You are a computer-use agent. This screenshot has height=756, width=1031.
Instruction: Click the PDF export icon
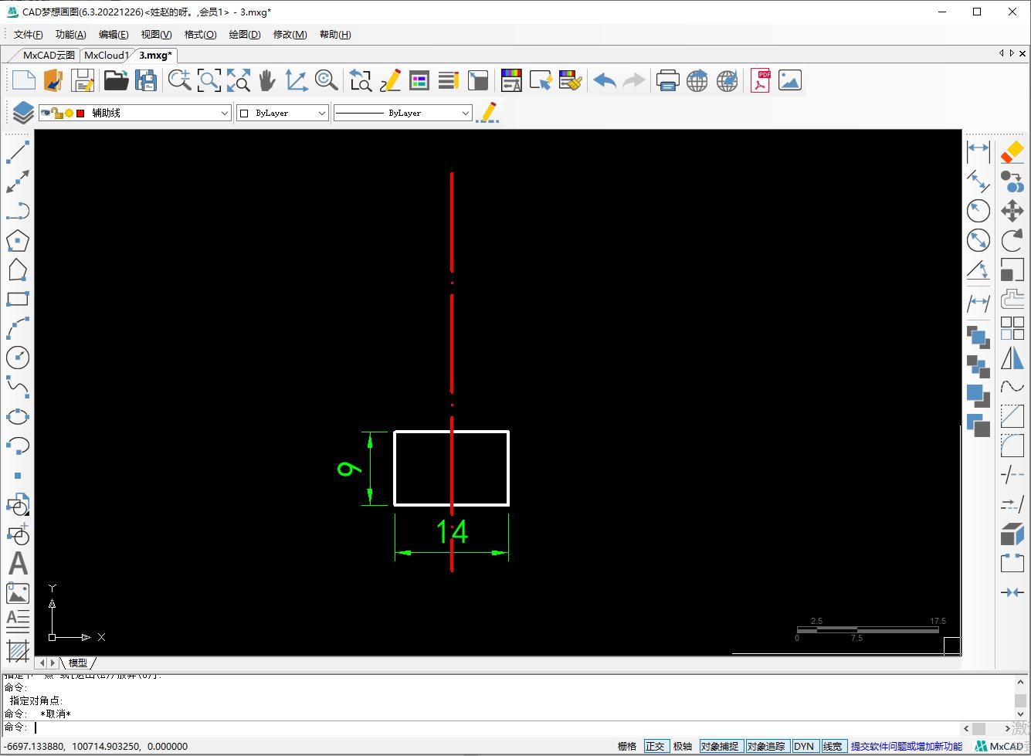pos(760,80)
